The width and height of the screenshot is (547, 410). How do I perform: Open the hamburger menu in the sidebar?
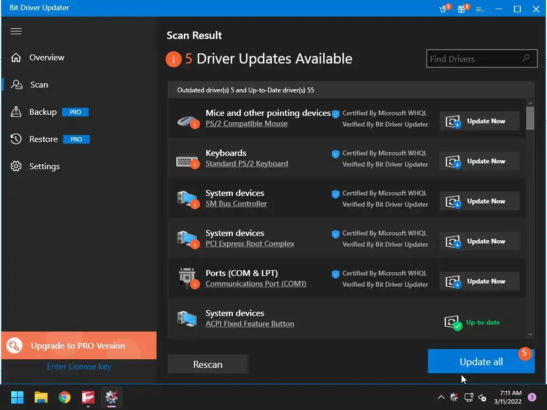[x=16, y=31]
